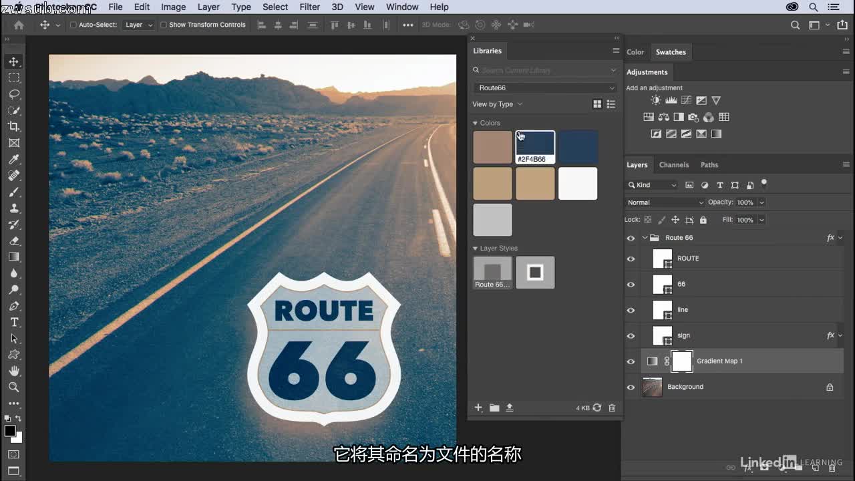
Task: Open the Filter menu
Action: (x=309, y=7)
